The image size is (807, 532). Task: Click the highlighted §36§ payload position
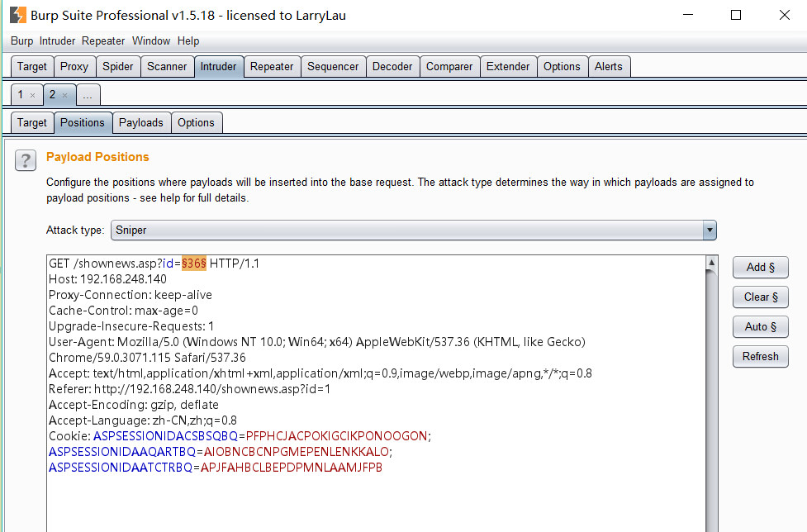coord(194,264)
